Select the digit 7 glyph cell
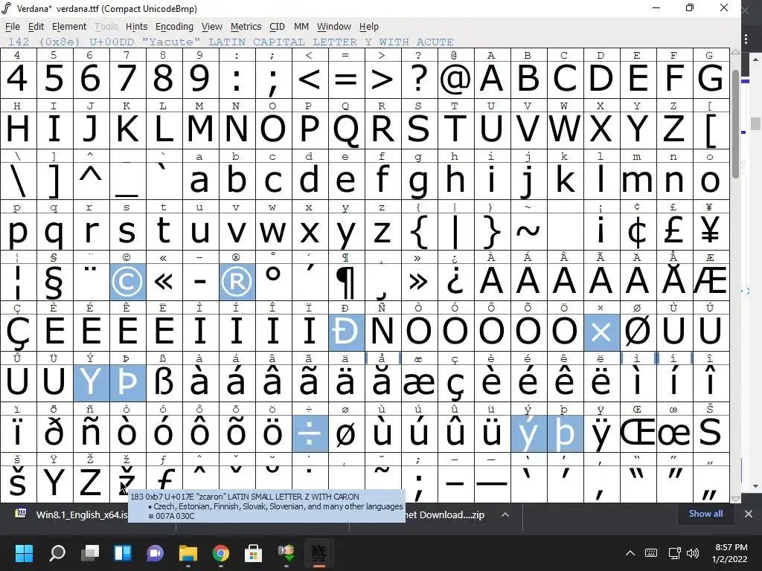This screenshot has width=762, height=571. (128, 80)
